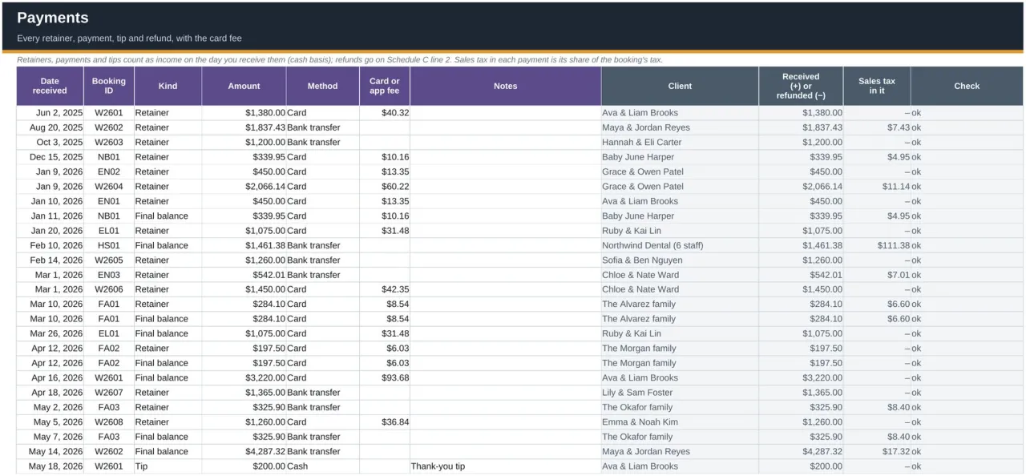Click the sales tax cell '$11.14'
Screen dimensions: 1026x476
[x=877, y=186]
